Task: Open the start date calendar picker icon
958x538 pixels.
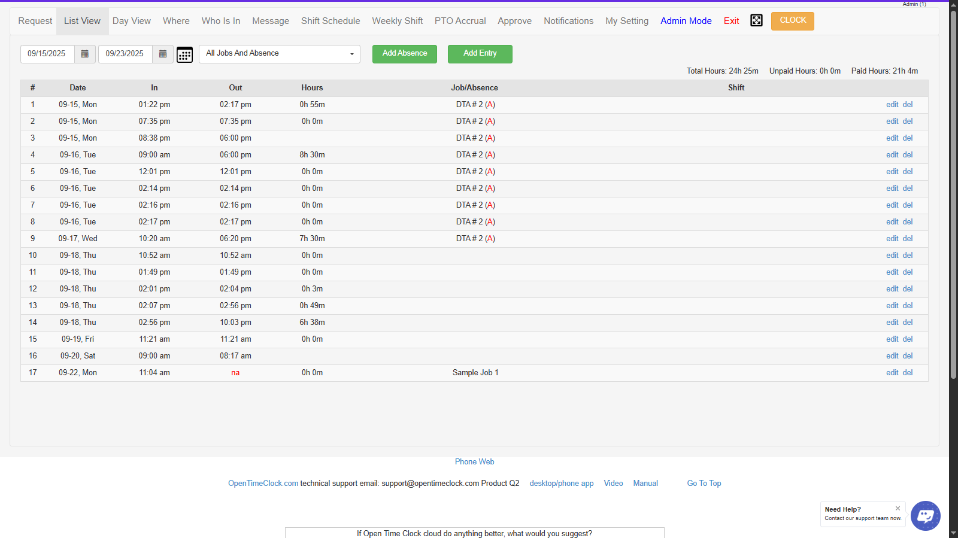Action: point(84,54)
